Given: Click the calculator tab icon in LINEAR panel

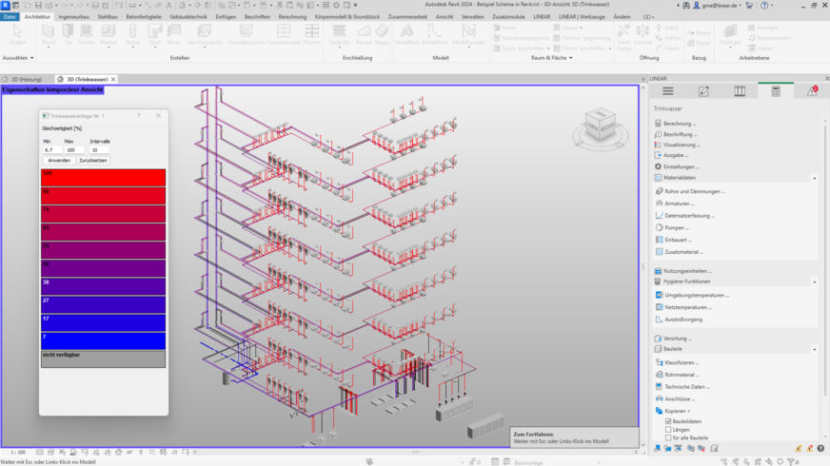Looking at the screenshot, I should pyautogui.click(x=776, y=91).
